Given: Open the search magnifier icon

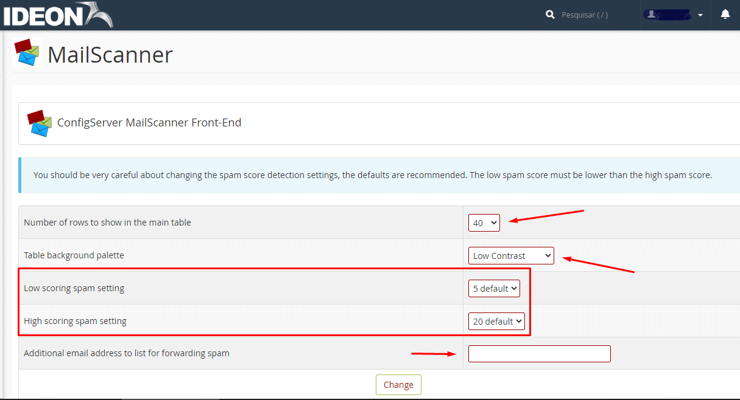Looking at the screenshot, I should point(550,14).
